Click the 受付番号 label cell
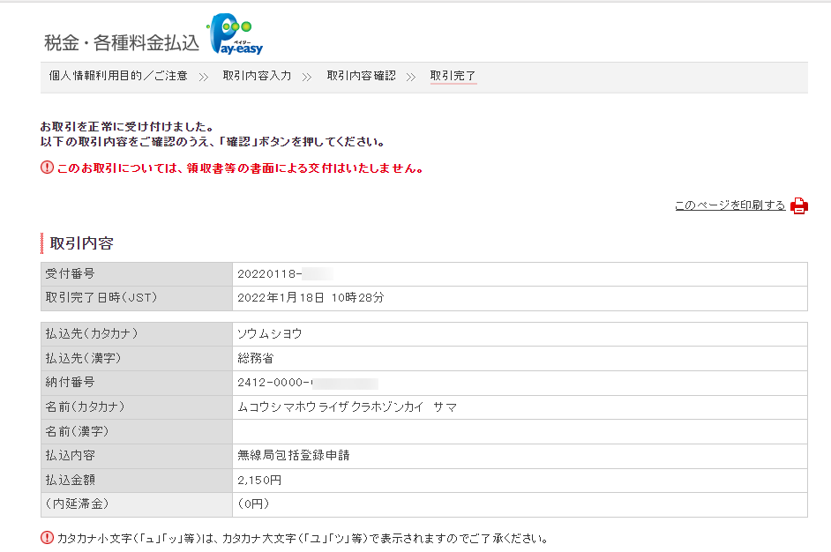The image size is (831, 552). click(x=137, y=274)
